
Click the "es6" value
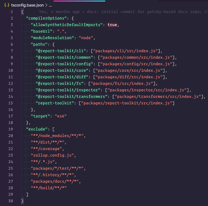point(61,116)
